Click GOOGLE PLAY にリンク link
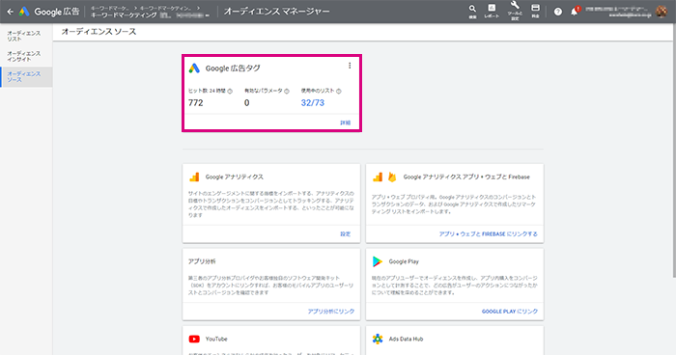The width and height of the screenshot is (676, 355). (x=510, y=311)
